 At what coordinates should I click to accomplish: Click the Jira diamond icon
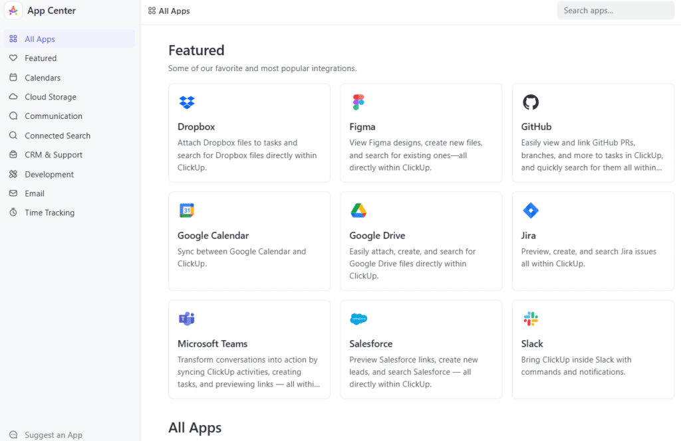(x=530, y=211)
